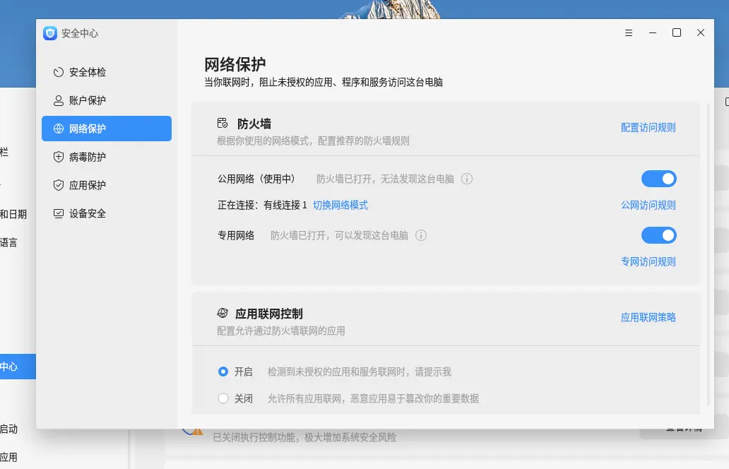Open the 配置访问规则 link
This screenshot has width=729, height=469.
(648, 127)
